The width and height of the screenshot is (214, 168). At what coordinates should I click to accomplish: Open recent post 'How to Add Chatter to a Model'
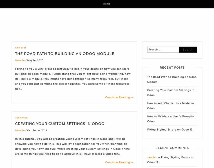click(x=170, y=106)
